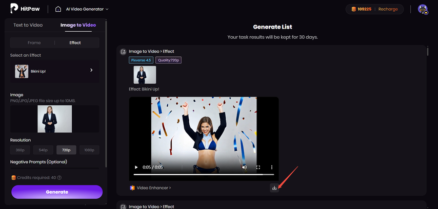Open video more options menu
Viewport: 438px width, 209px height.
(271, 167)
